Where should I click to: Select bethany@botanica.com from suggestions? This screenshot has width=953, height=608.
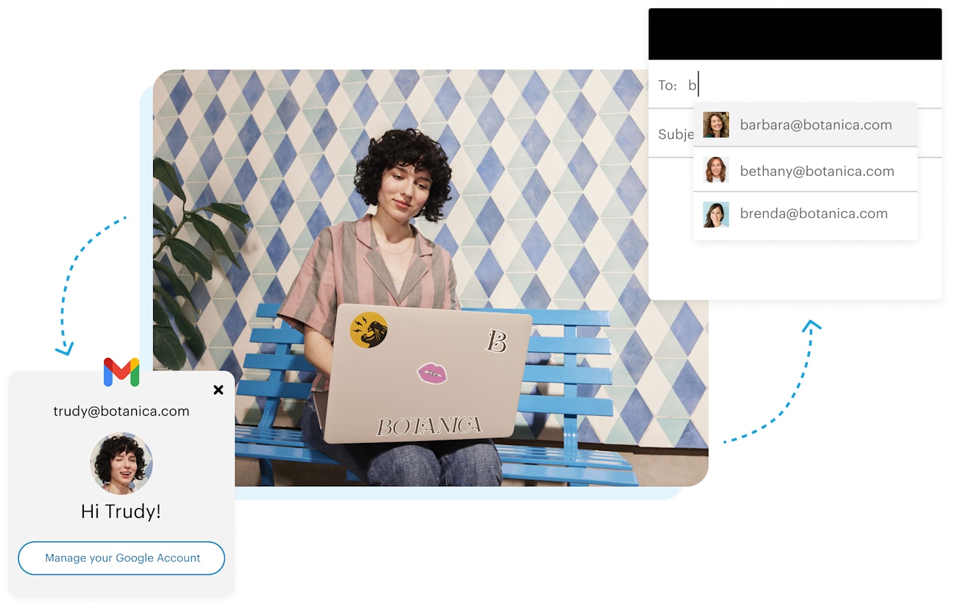816,170
